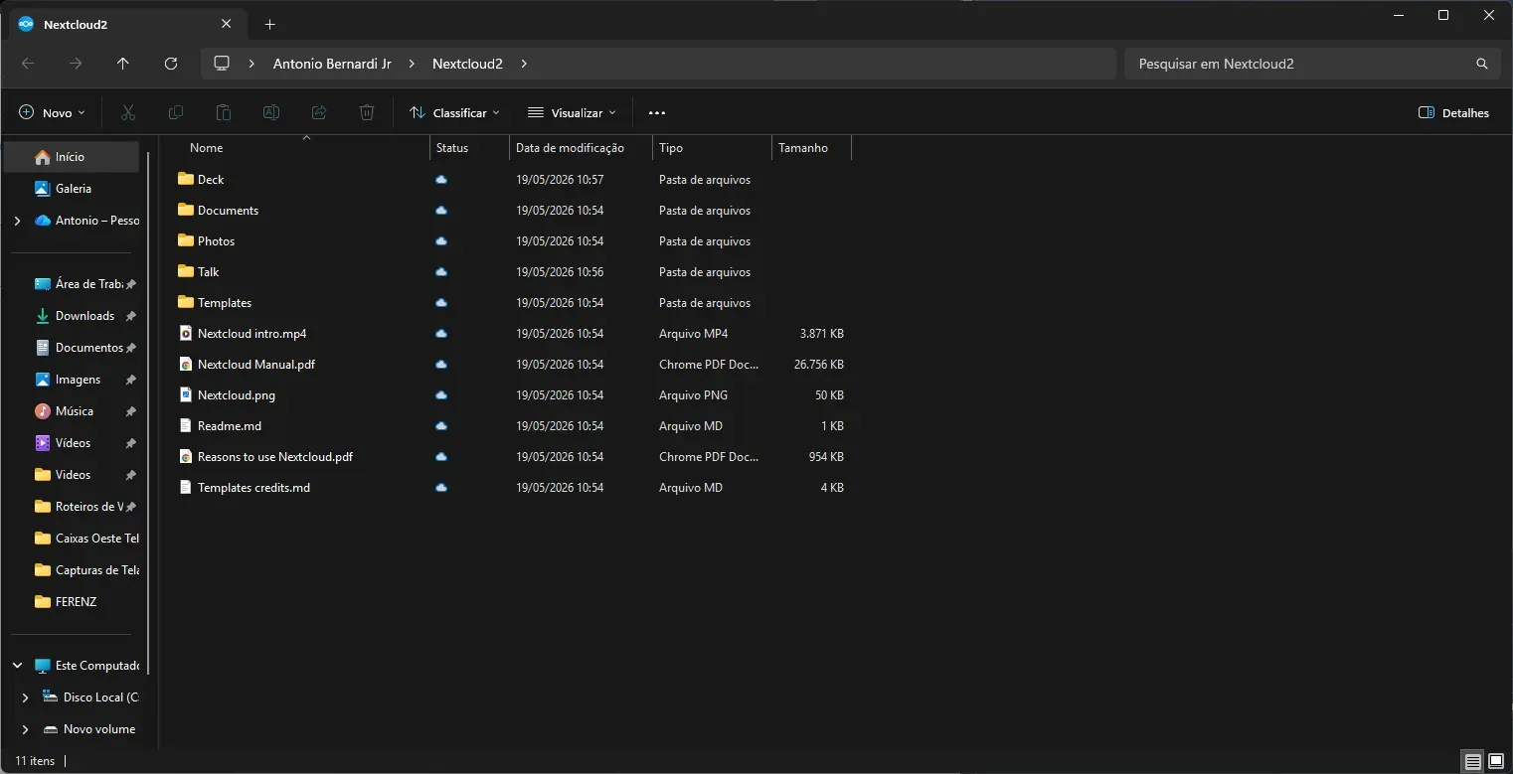The height and width of the screenshot is (774, 1513).
Task: Click the Nextcloud.png file icon
Action: 185,394
